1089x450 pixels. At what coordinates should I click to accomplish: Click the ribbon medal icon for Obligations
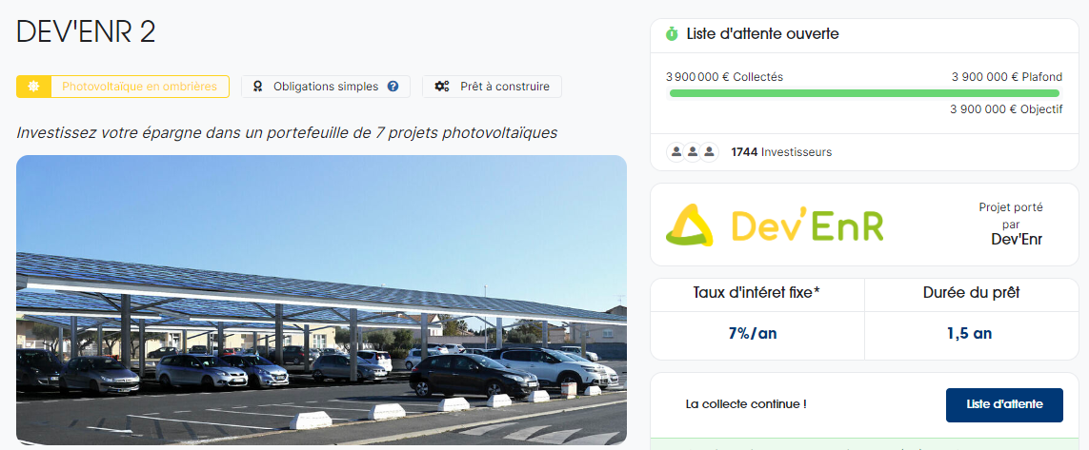click(257, 87)
